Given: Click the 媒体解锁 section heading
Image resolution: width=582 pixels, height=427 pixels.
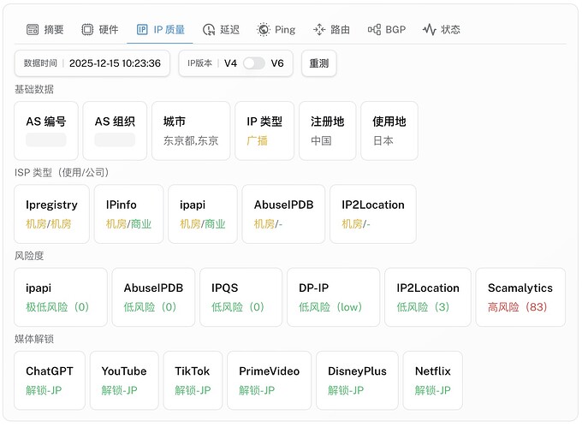Looking at the screenshot, I should (34, 339).
